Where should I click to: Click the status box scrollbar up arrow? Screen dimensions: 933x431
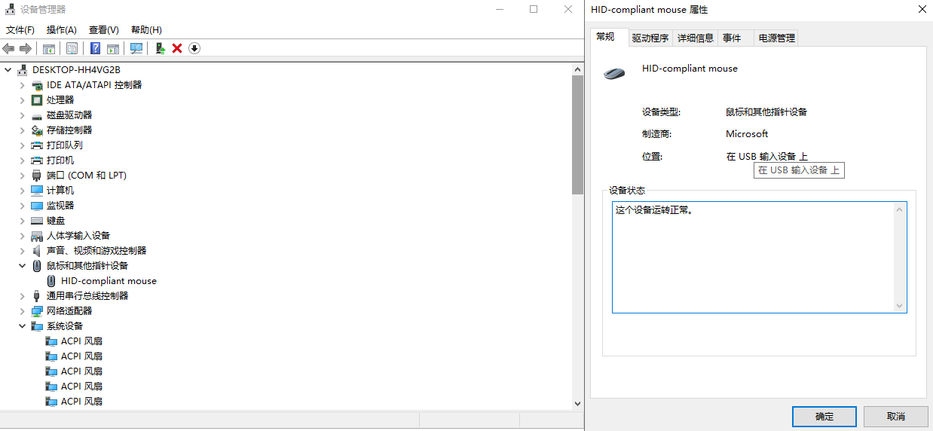tap(900, 210)
